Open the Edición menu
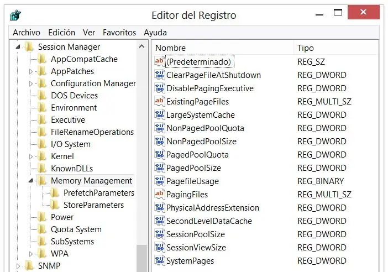This screenshot has width=388, height=272. click(x=61, y=33)
